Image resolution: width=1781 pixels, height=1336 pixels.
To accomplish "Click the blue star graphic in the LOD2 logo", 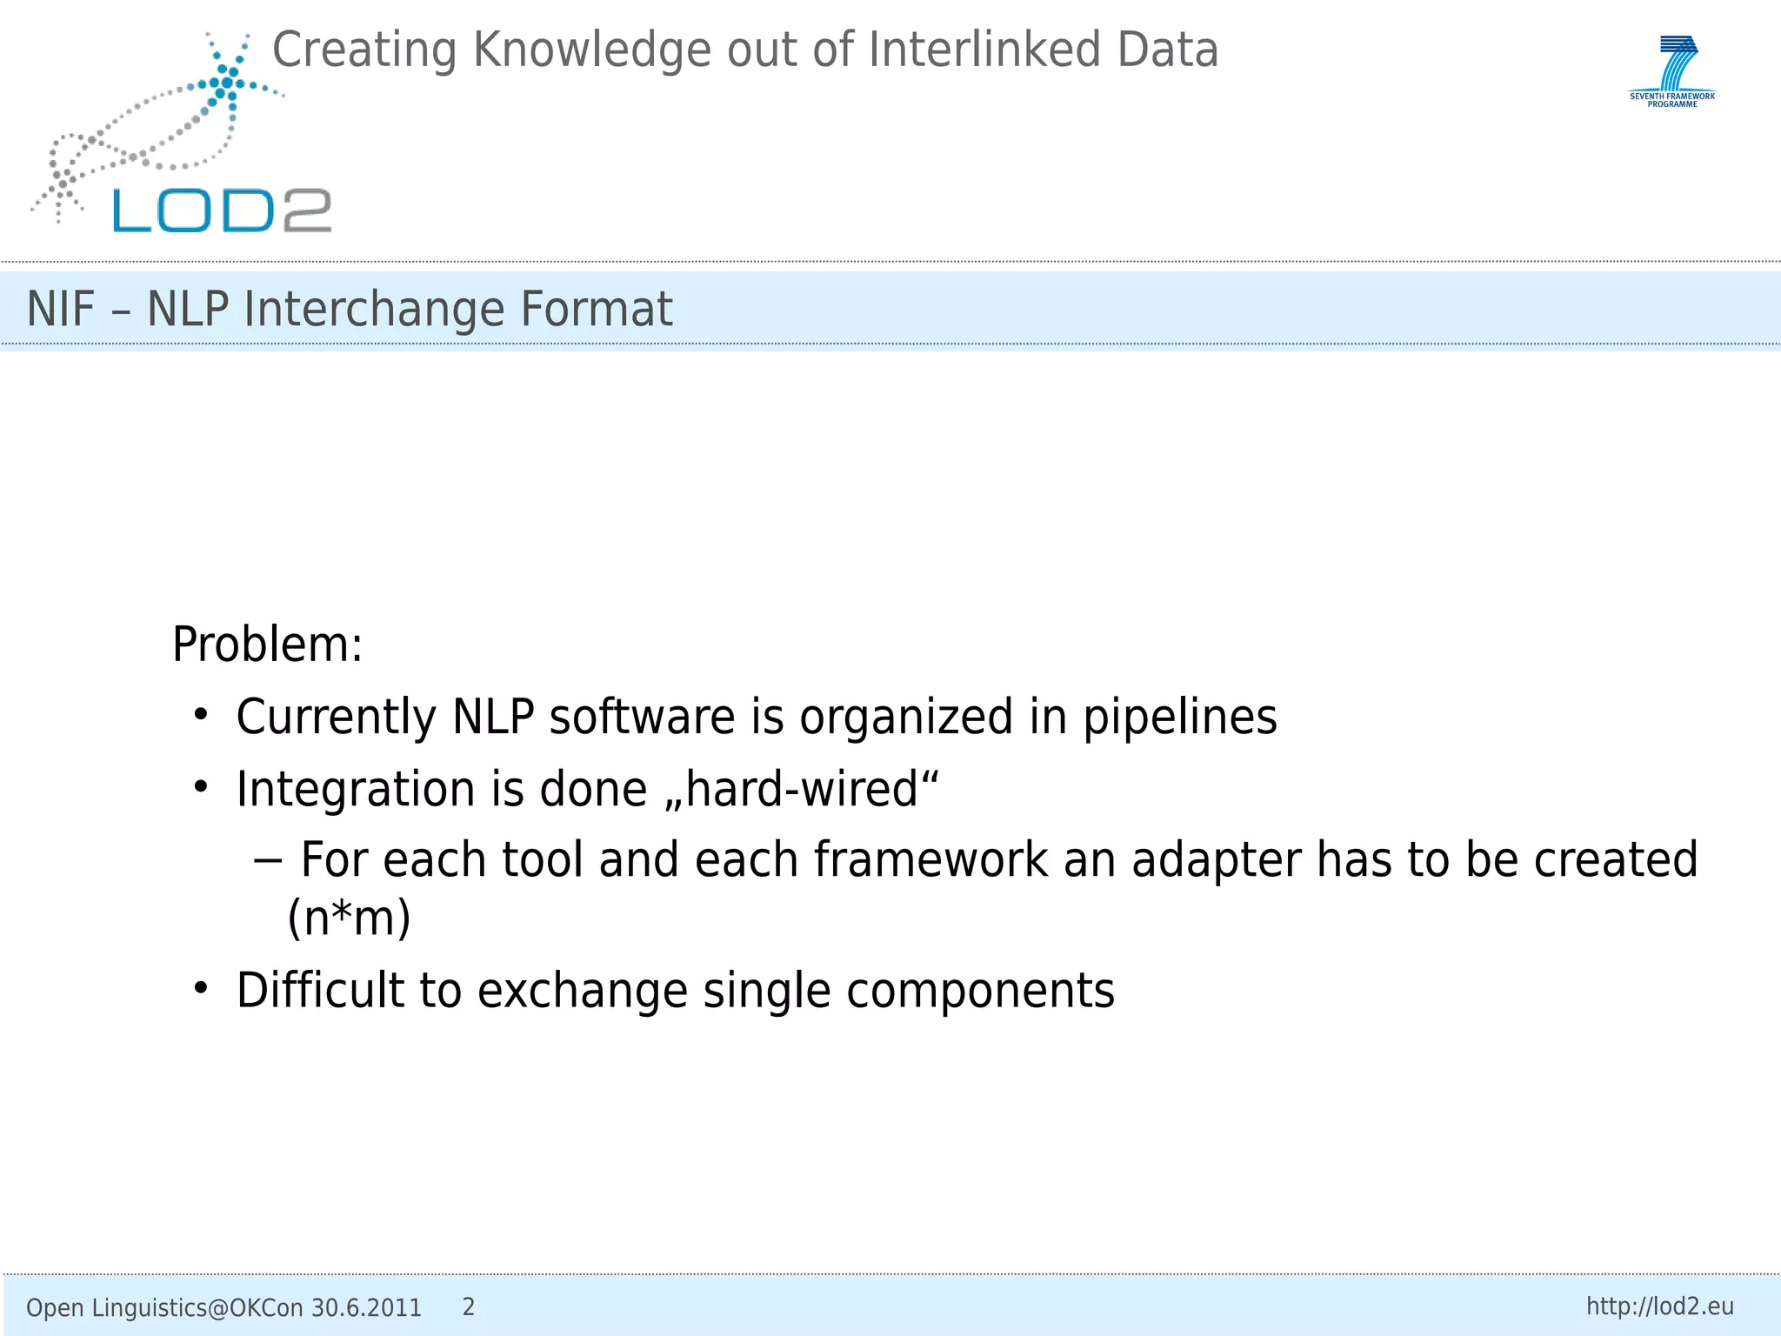I will (226, 83).
